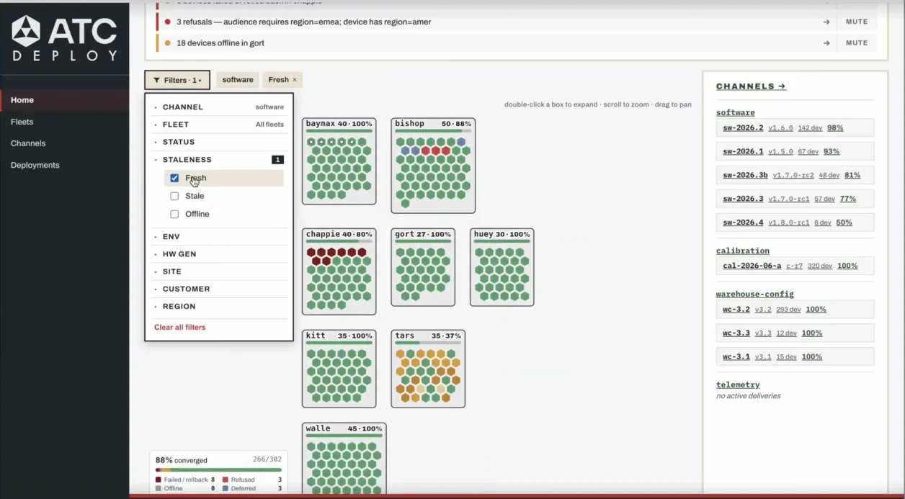
Task: Click the Offline legend swatch
Action: [x=159, y=488]
